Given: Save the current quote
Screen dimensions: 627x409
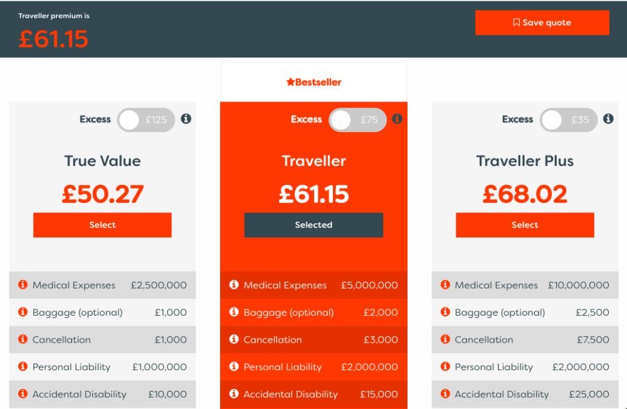Looking at the screenshot, I should (542, 22).
